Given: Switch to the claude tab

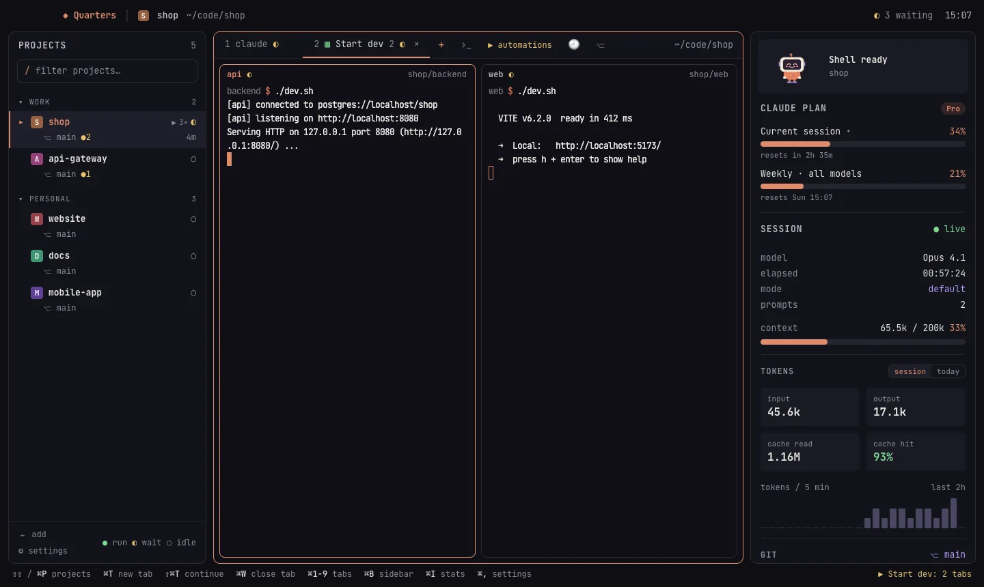Looking at the screenshot, I should 252,44.
